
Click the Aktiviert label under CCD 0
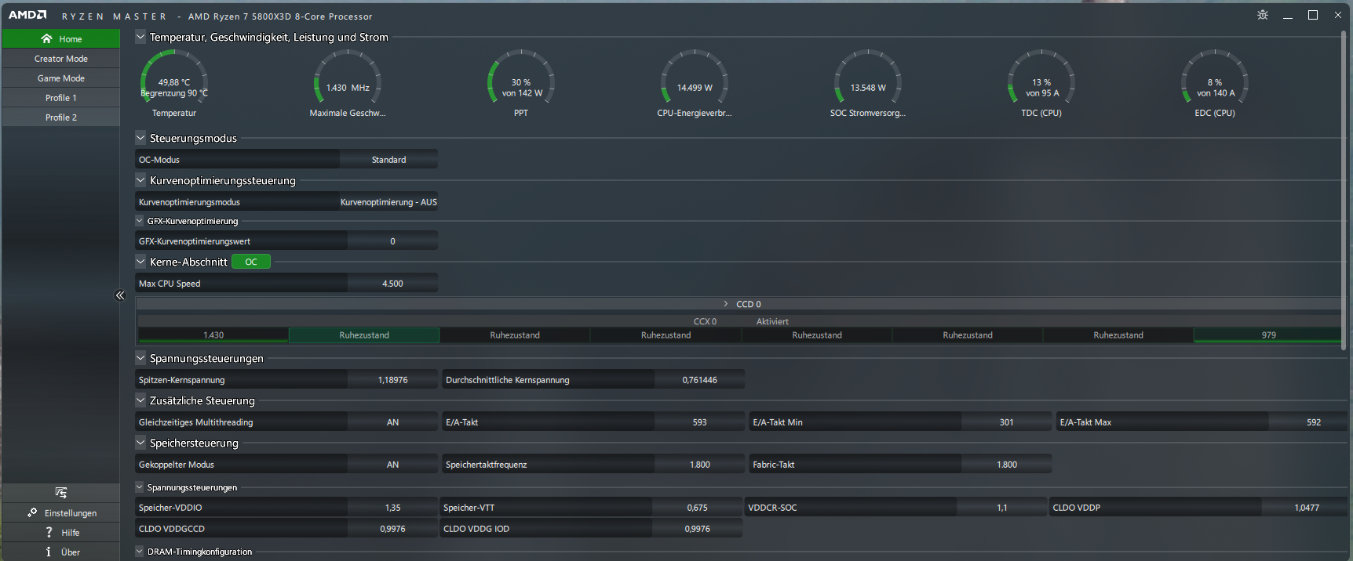click(x=772, y=321)
